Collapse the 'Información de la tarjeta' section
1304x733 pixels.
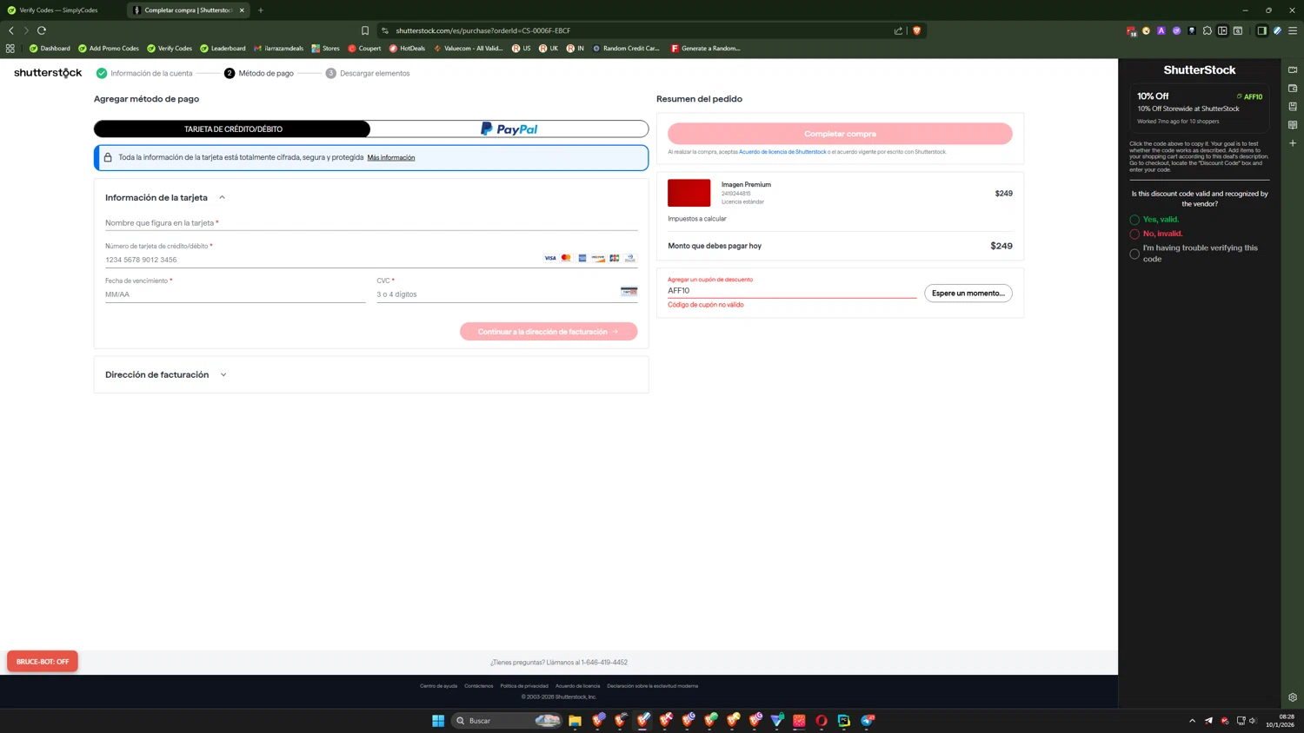(x=222, y=198)
